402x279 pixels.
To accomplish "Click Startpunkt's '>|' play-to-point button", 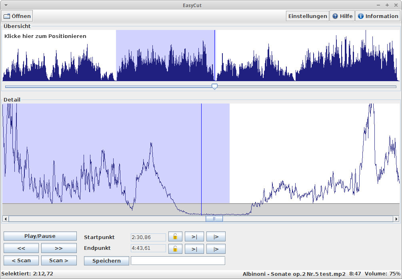I will [194, 237].
